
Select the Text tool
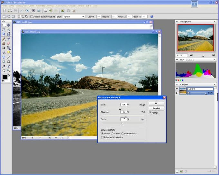point(4,57)
